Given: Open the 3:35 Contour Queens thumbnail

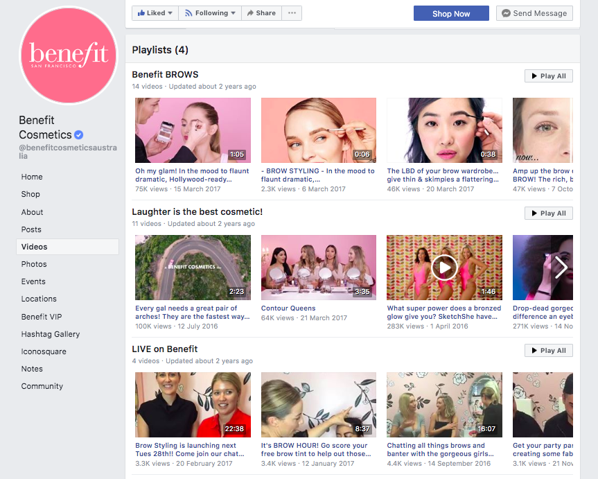Looking at the screenshot, I should [x=319, y=268].
